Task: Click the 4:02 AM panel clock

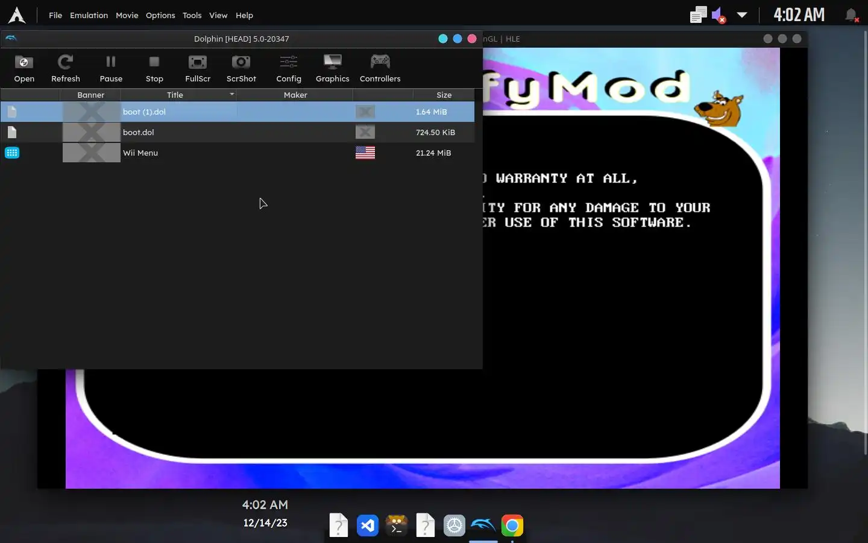Action: (799, 15)
